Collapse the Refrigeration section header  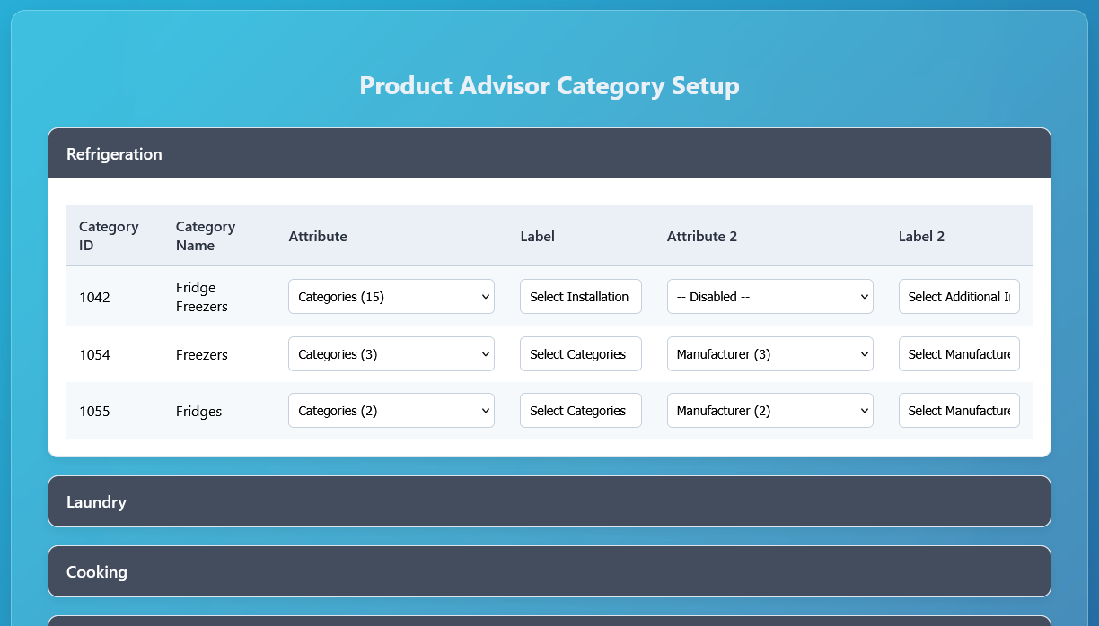549,154
